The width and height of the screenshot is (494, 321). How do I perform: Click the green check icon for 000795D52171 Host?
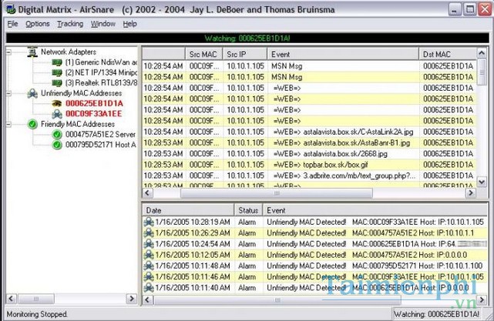click(56, 144)
